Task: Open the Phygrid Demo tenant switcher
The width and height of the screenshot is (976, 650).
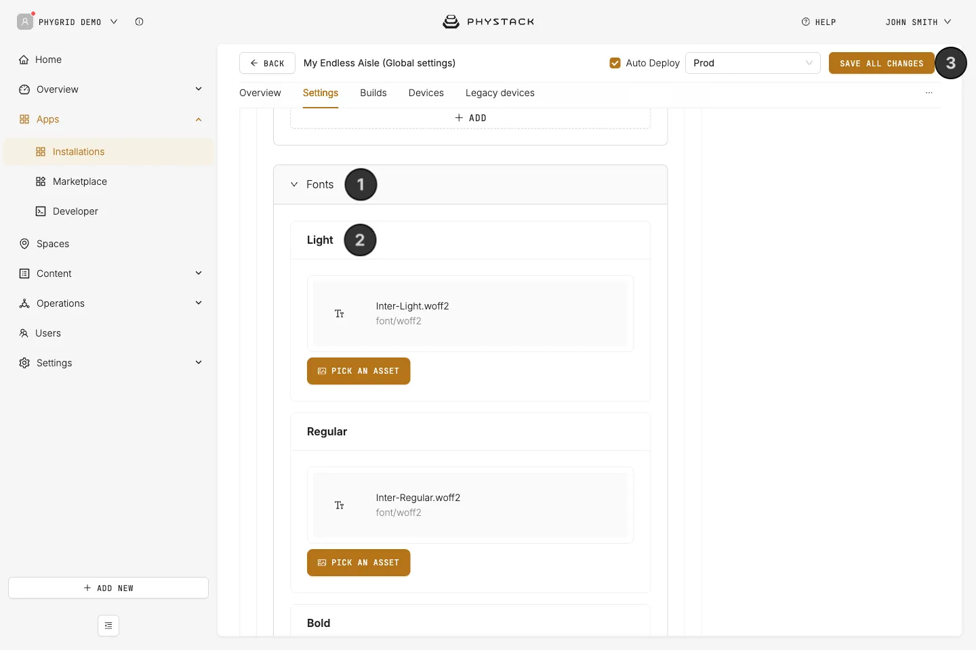Action: point(78,22)
